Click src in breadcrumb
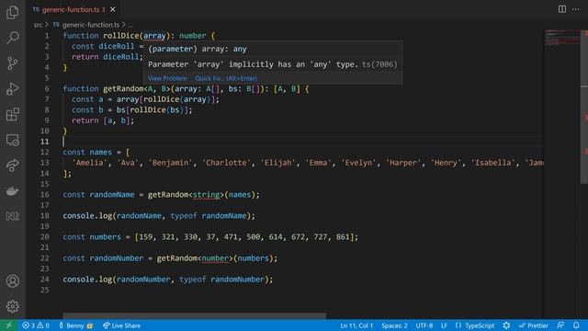Screen dimensions: 588x331 click(x=38, y=25)
